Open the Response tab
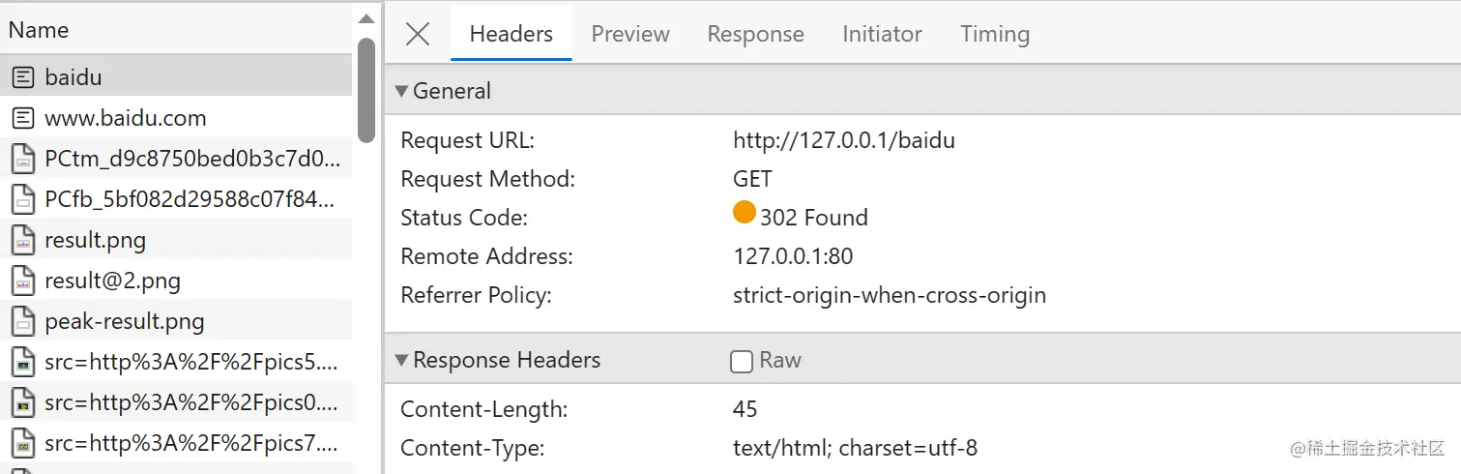 tap(755, 34)
